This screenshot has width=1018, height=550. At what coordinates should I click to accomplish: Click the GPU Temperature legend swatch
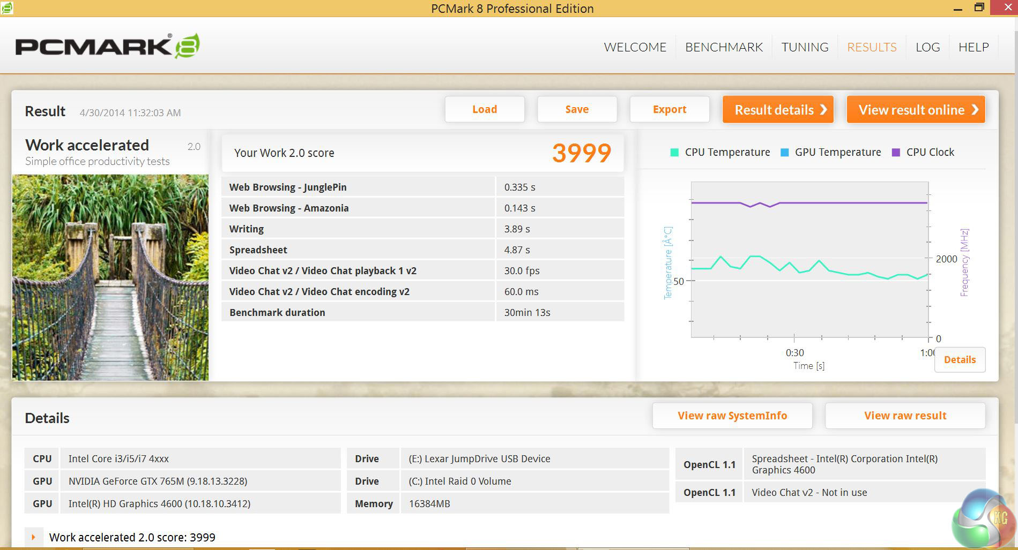[785, 153]
